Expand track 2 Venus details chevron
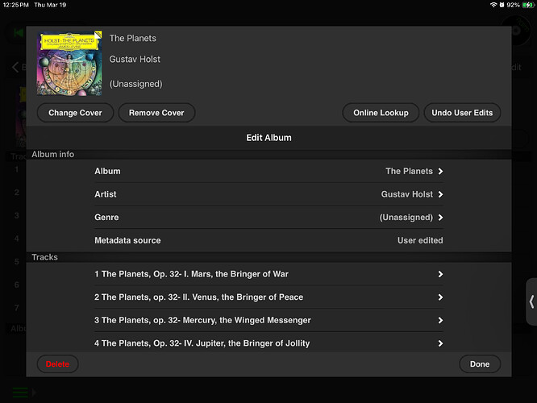Screen dimensions: 537x403 point(440,297)
